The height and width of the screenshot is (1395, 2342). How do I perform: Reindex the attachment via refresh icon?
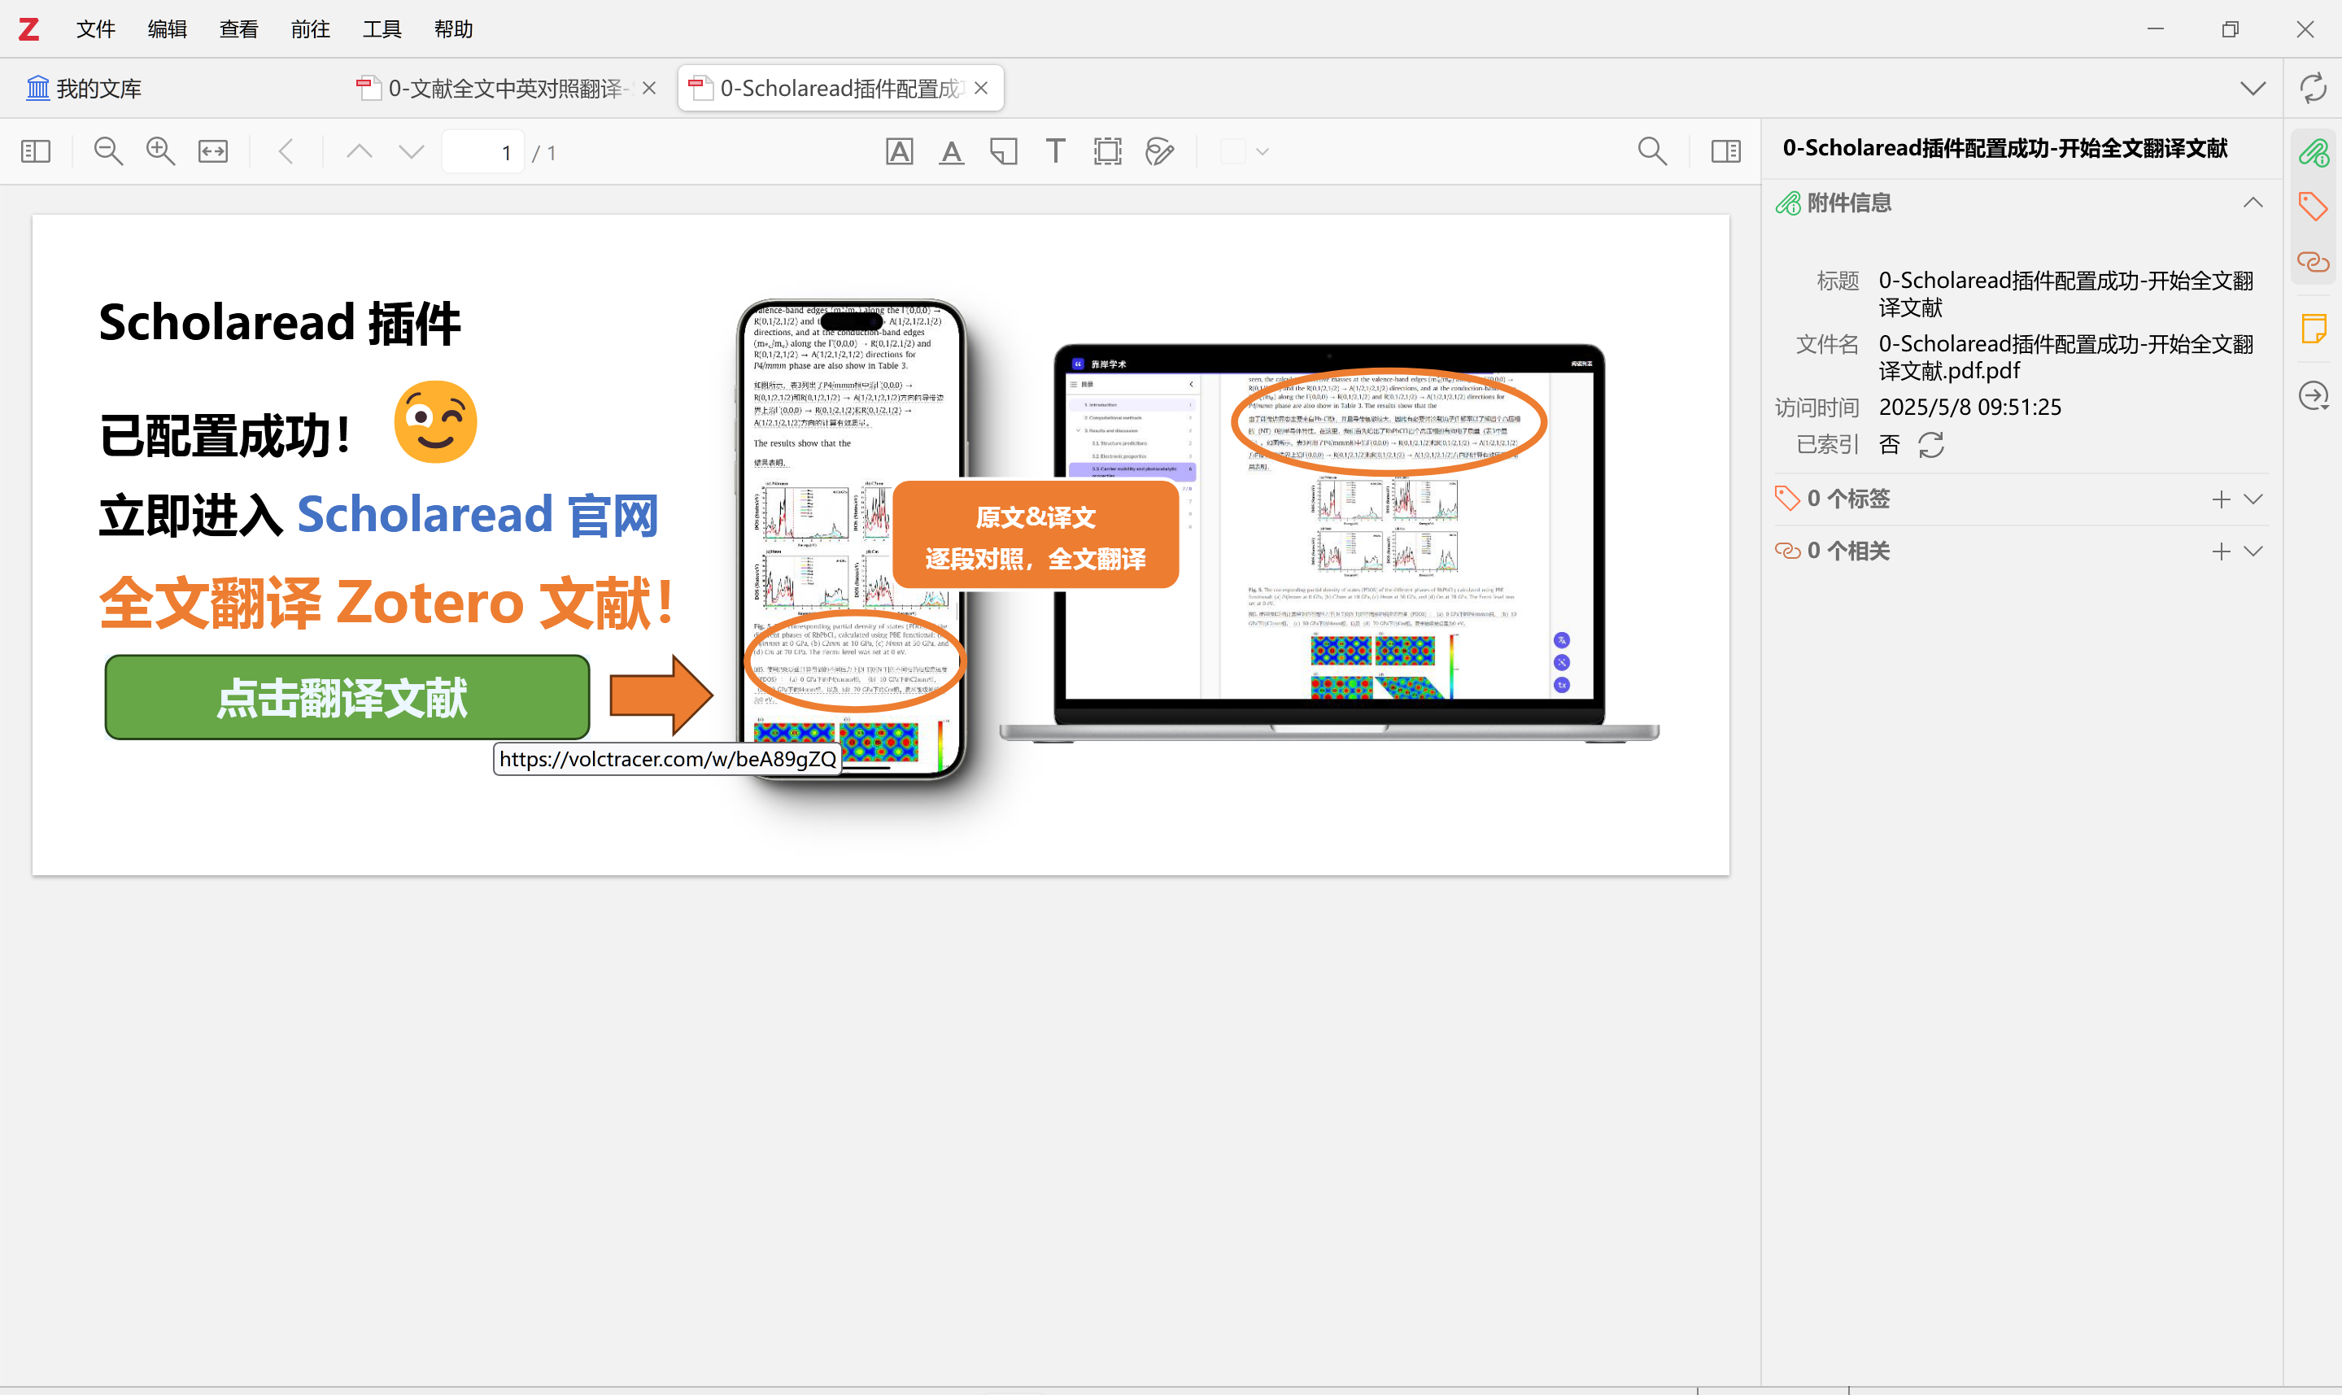click(1930, 445)
